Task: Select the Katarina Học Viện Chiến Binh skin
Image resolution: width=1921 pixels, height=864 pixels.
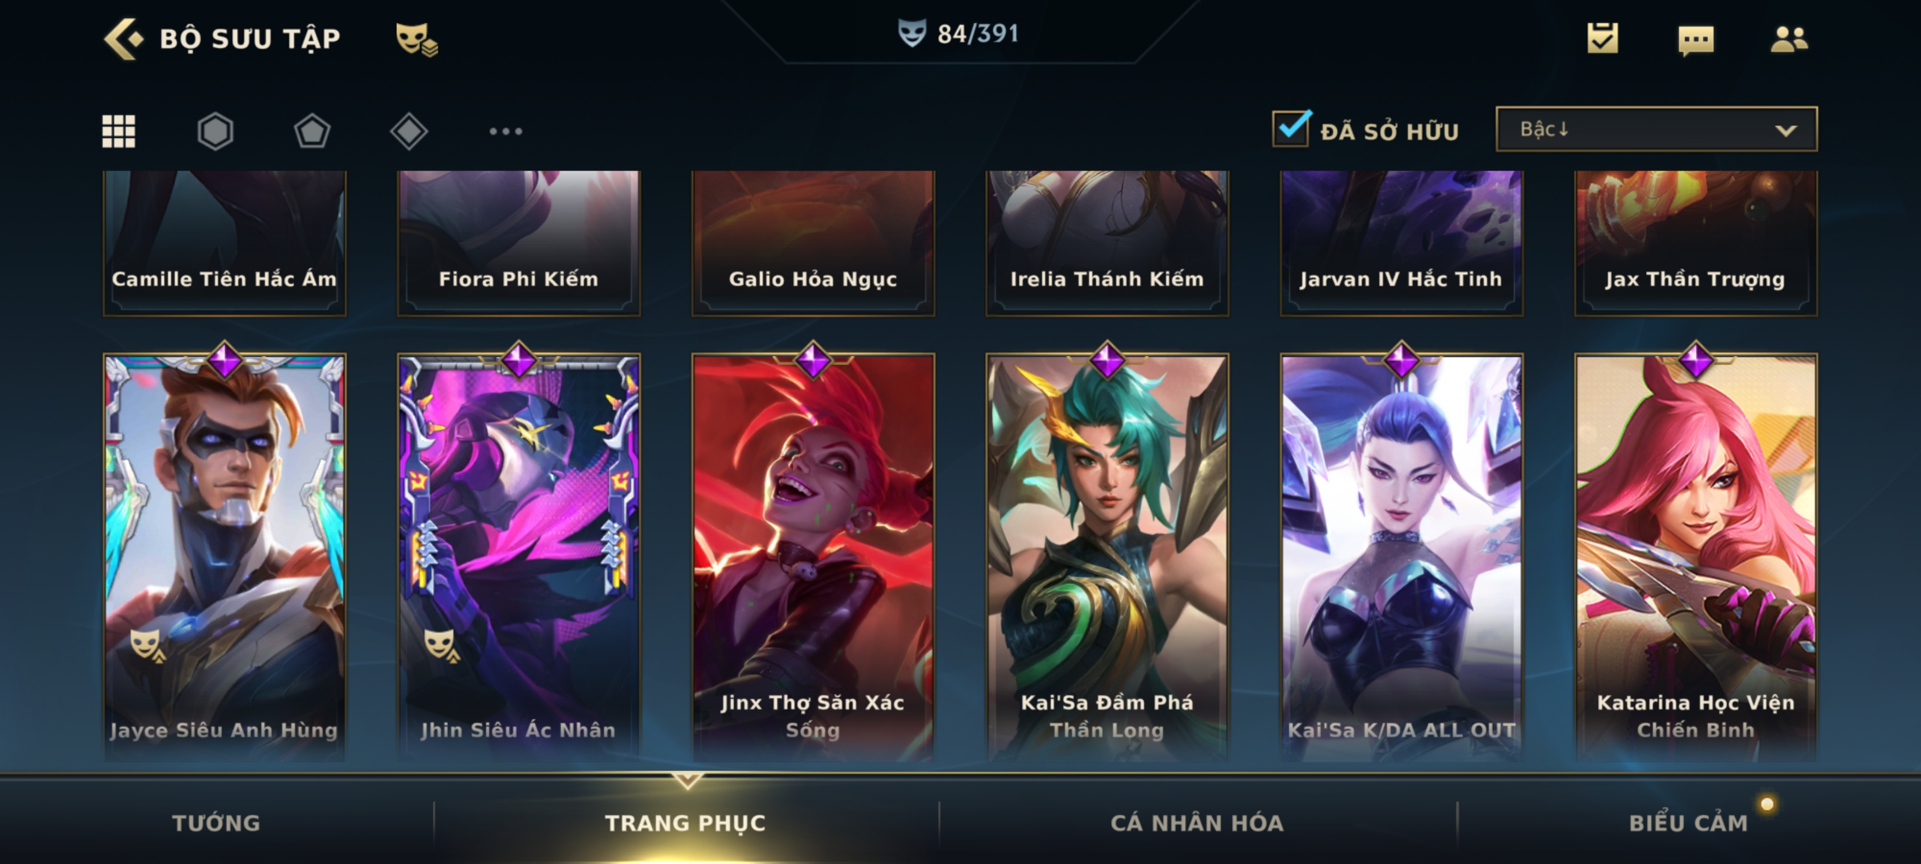Action: [x=1696, y=556]
